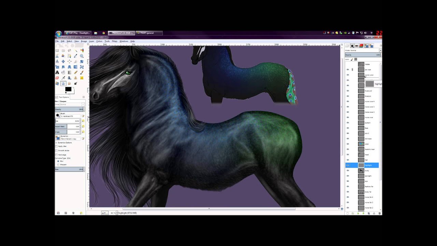The image size is (437, 246).
Task: Select the Smudge tool
Action: 69,83
